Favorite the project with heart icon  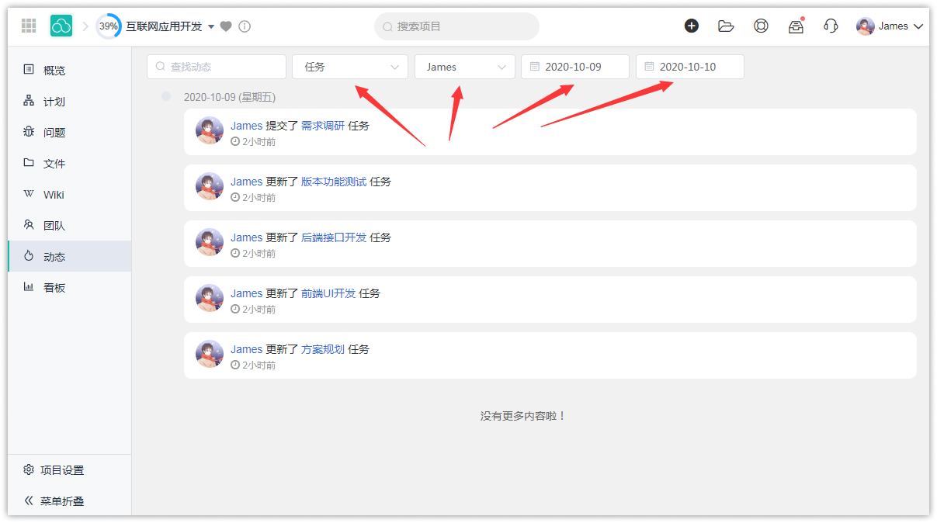[x=226, y=26]
